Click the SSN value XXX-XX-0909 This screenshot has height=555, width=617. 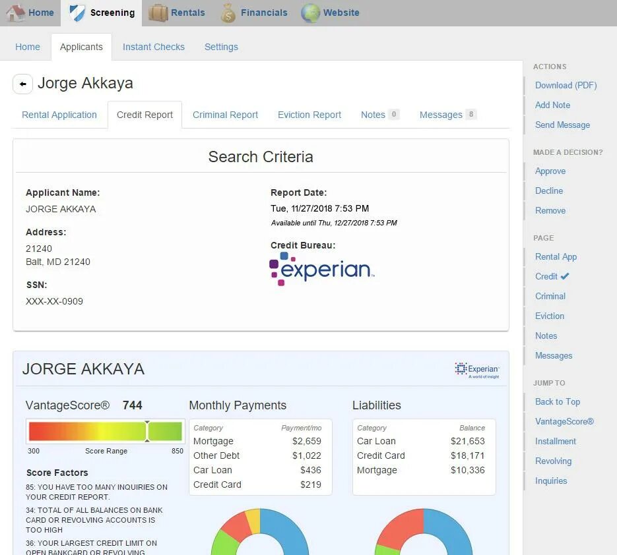click(x=54, y=301)
